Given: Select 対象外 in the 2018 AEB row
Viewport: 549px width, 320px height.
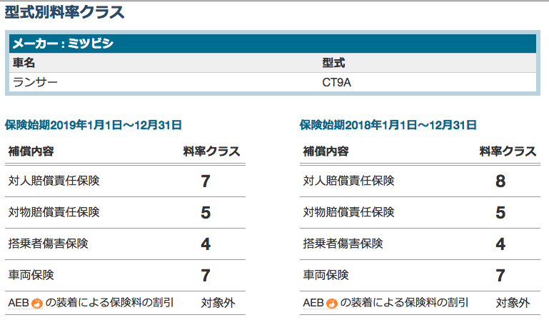Looking at the screenshot, I should [513, 303].
